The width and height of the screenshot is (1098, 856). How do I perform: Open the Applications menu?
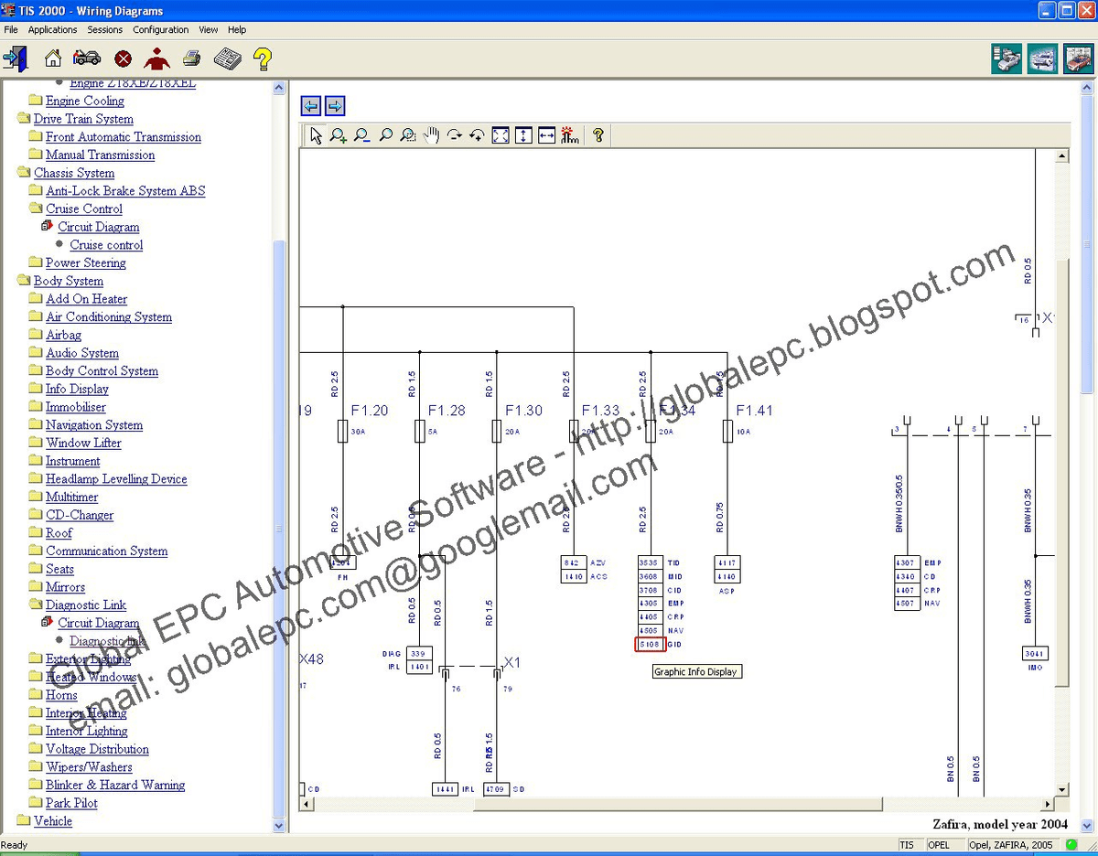pos(52,29)
